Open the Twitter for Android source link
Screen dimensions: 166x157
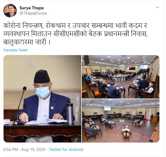pyautogui.click(x=66, y=150)
